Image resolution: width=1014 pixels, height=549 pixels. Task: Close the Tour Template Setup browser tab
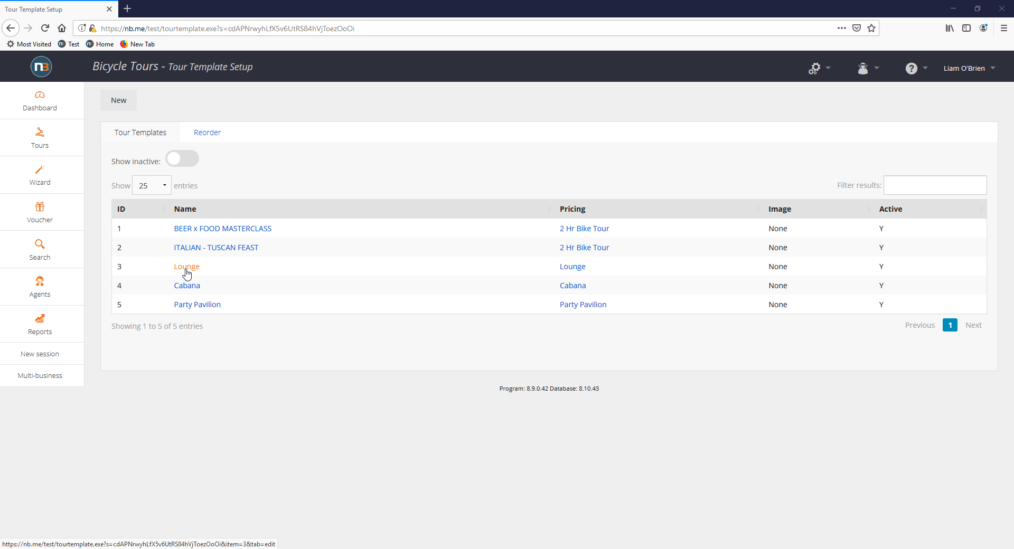click(x=109, y=9)
